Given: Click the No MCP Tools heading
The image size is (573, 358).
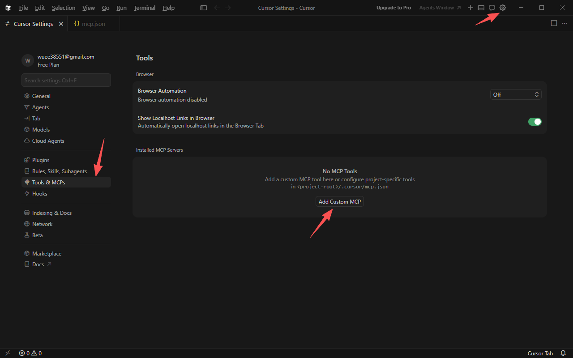Looking at the screenshot, I should tap(340, 171).
